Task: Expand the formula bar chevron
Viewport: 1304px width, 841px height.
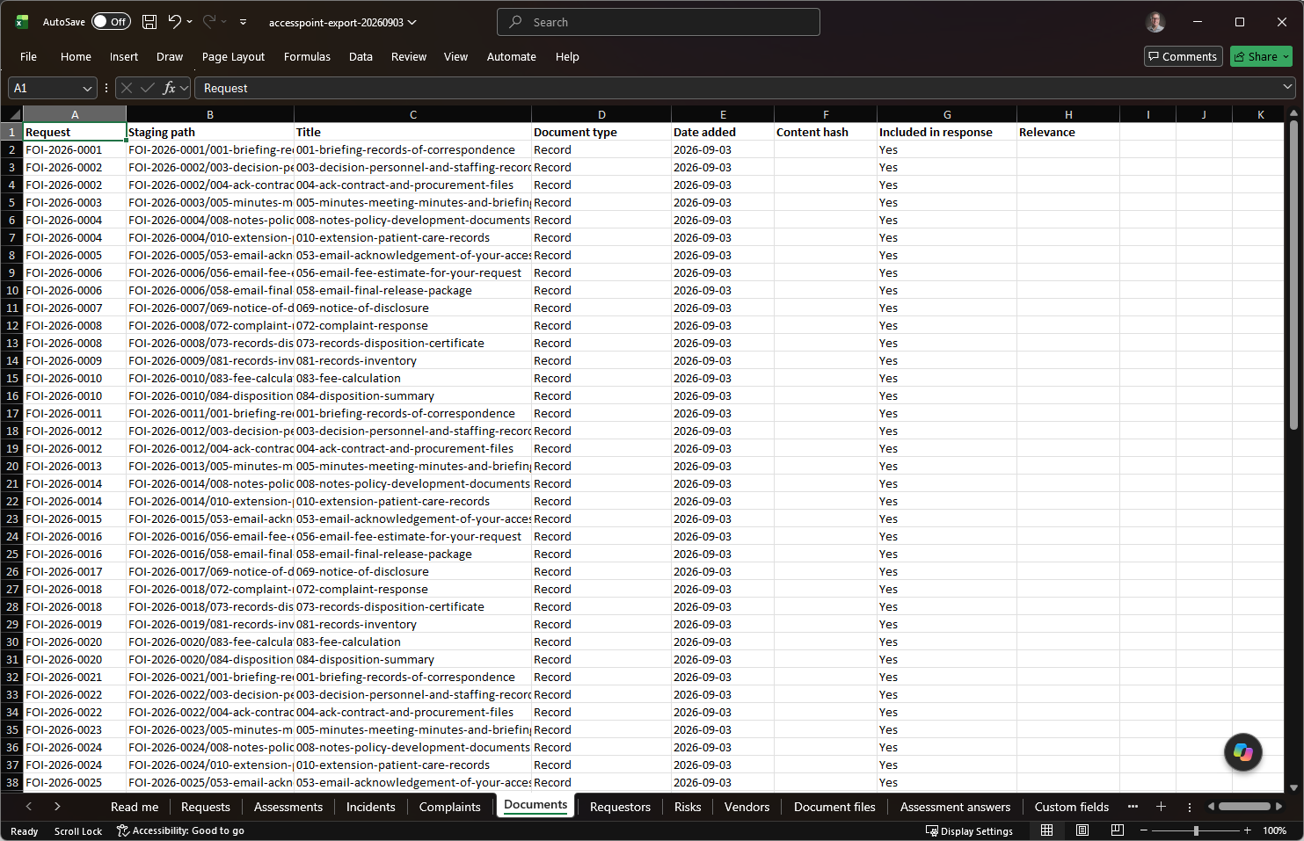Action: point(1287,87)
